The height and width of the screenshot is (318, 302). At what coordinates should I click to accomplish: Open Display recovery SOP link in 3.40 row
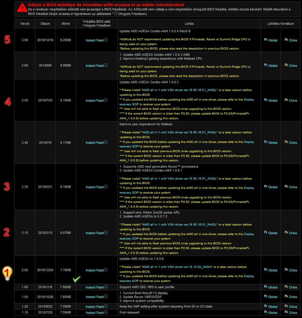pyautogui.click(x=186, y=144)
